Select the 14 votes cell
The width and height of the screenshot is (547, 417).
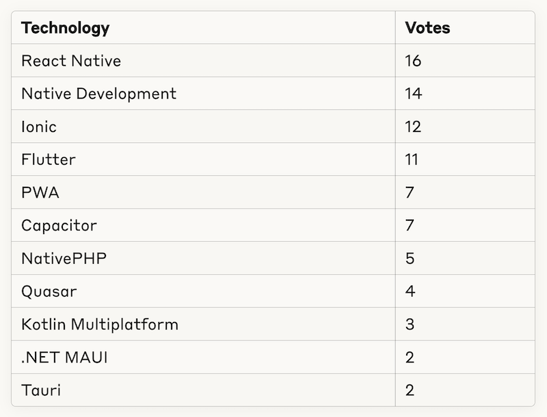tap(413, 94)
